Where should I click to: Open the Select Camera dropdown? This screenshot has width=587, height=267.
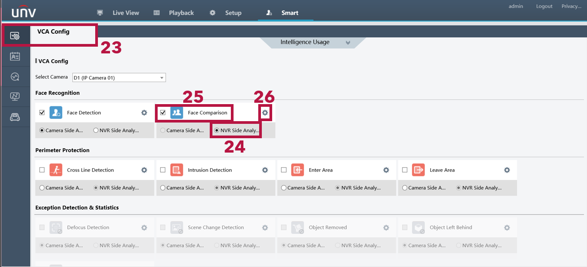(119, 78)
